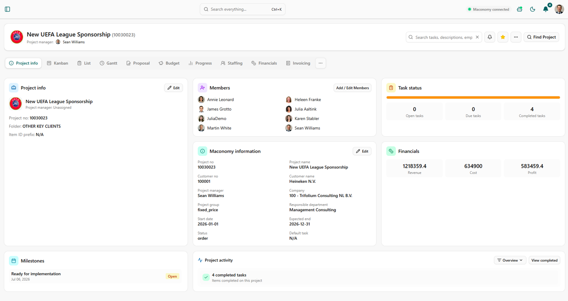
Task: Open the Budget tab
Action: [x=169, y=63]
